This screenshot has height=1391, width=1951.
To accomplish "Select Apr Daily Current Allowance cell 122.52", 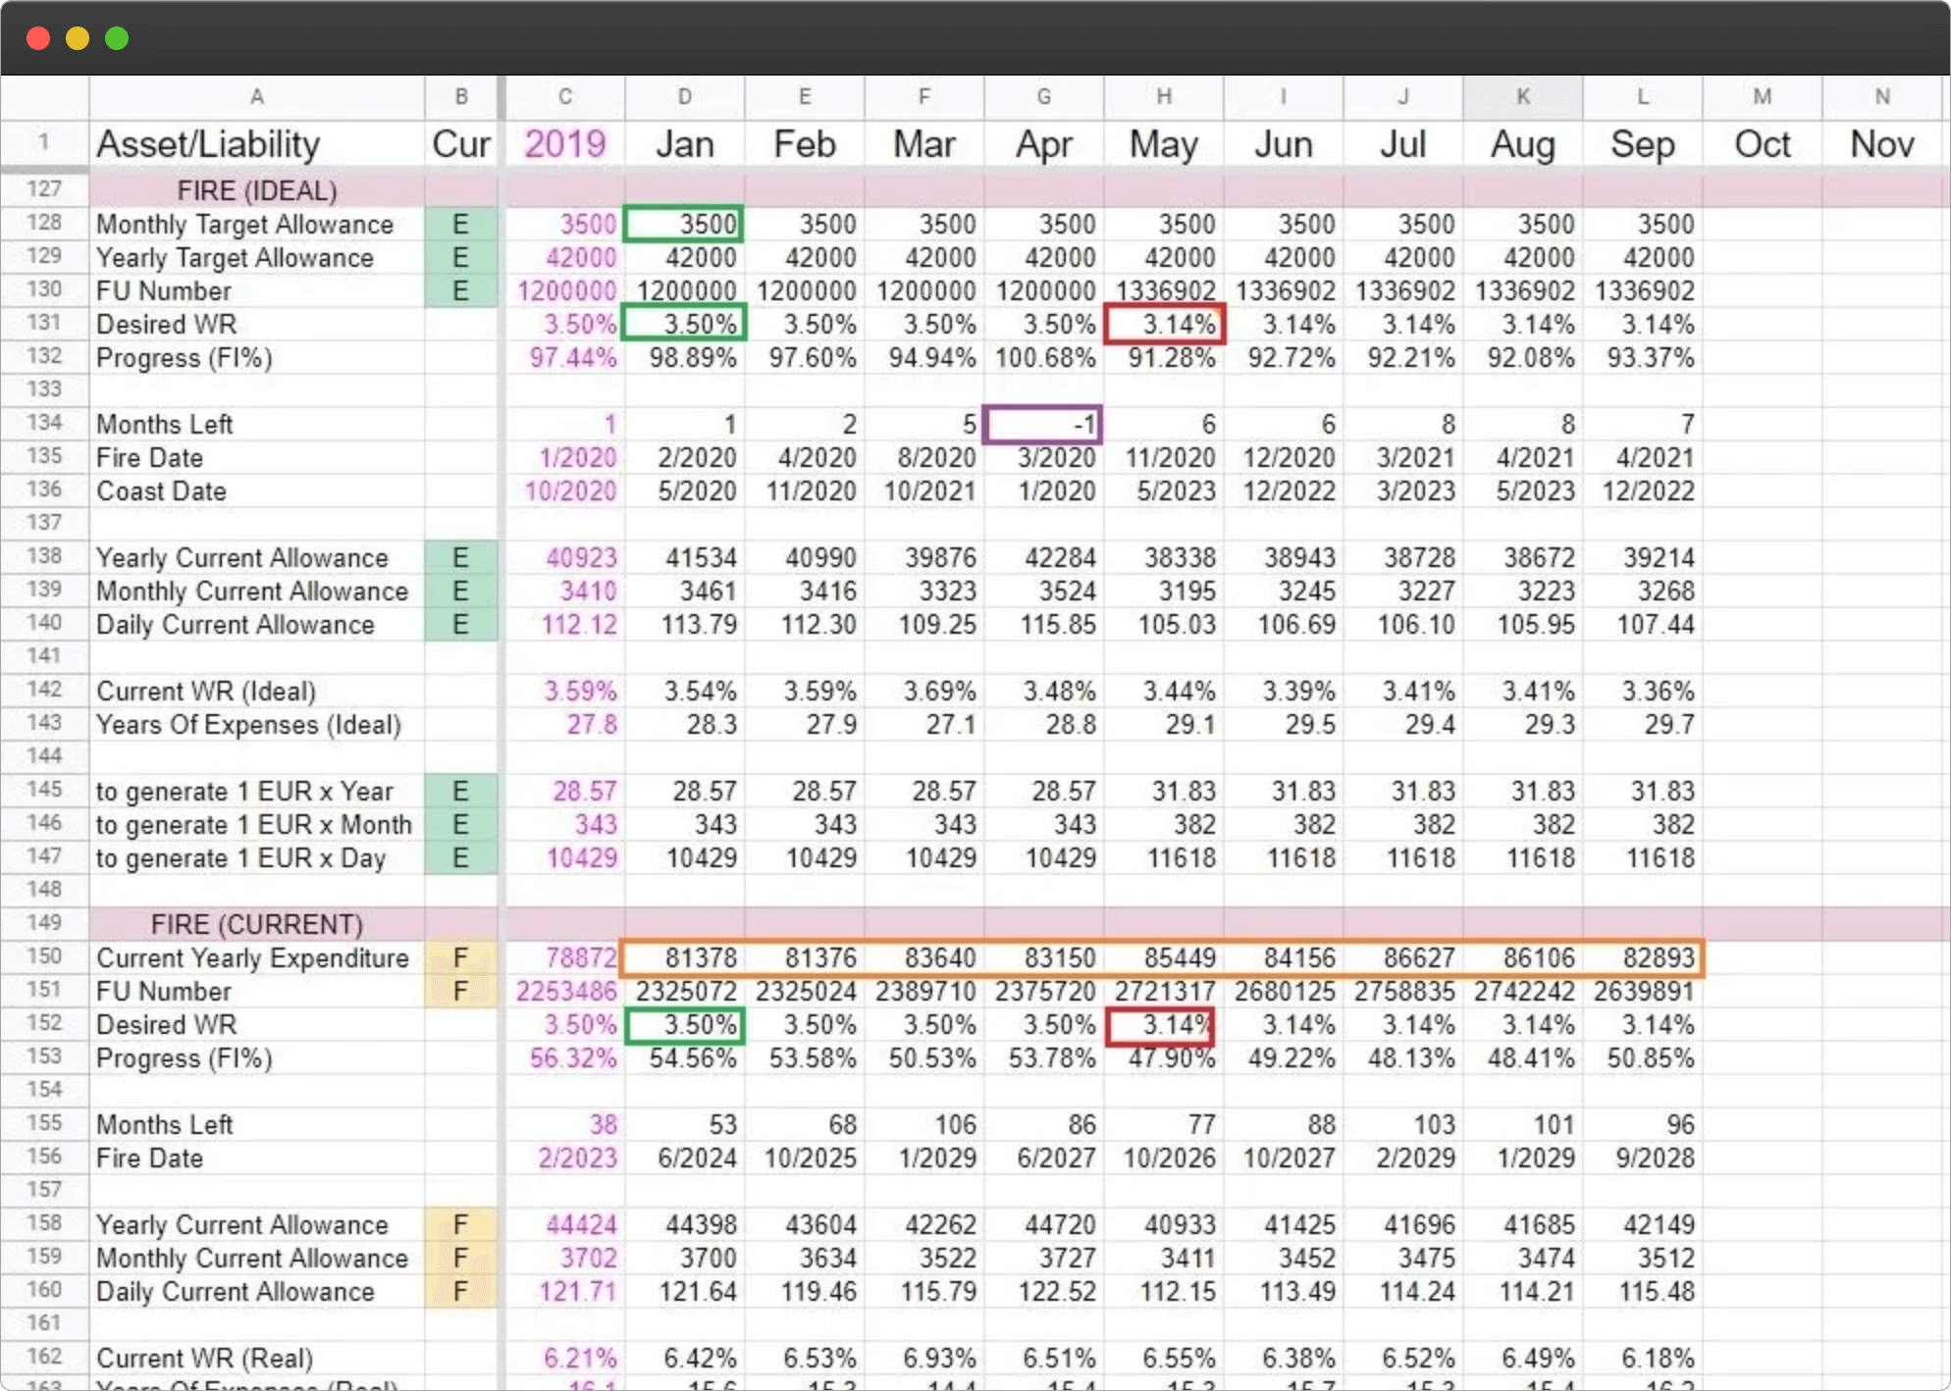I will [1044, 1291].
